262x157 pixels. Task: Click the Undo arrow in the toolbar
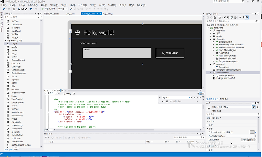coord(31,9)
